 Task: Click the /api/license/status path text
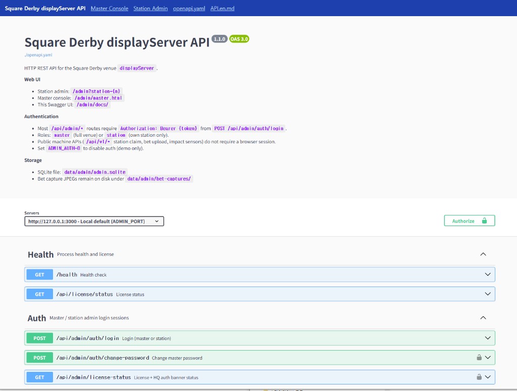coord(84,294)
